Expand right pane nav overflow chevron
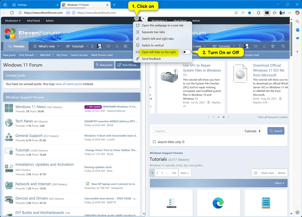This screenshot has width=302, height=217. click(x=239, y=46)
